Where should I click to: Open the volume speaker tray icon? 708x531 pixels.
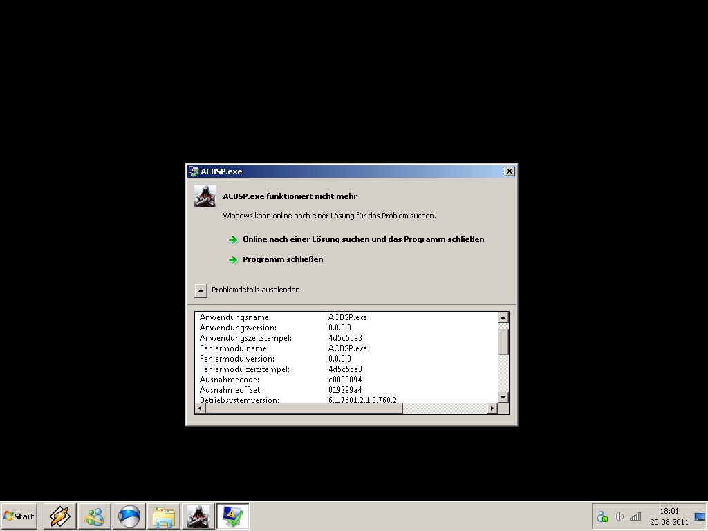click(x=619, y=516)
